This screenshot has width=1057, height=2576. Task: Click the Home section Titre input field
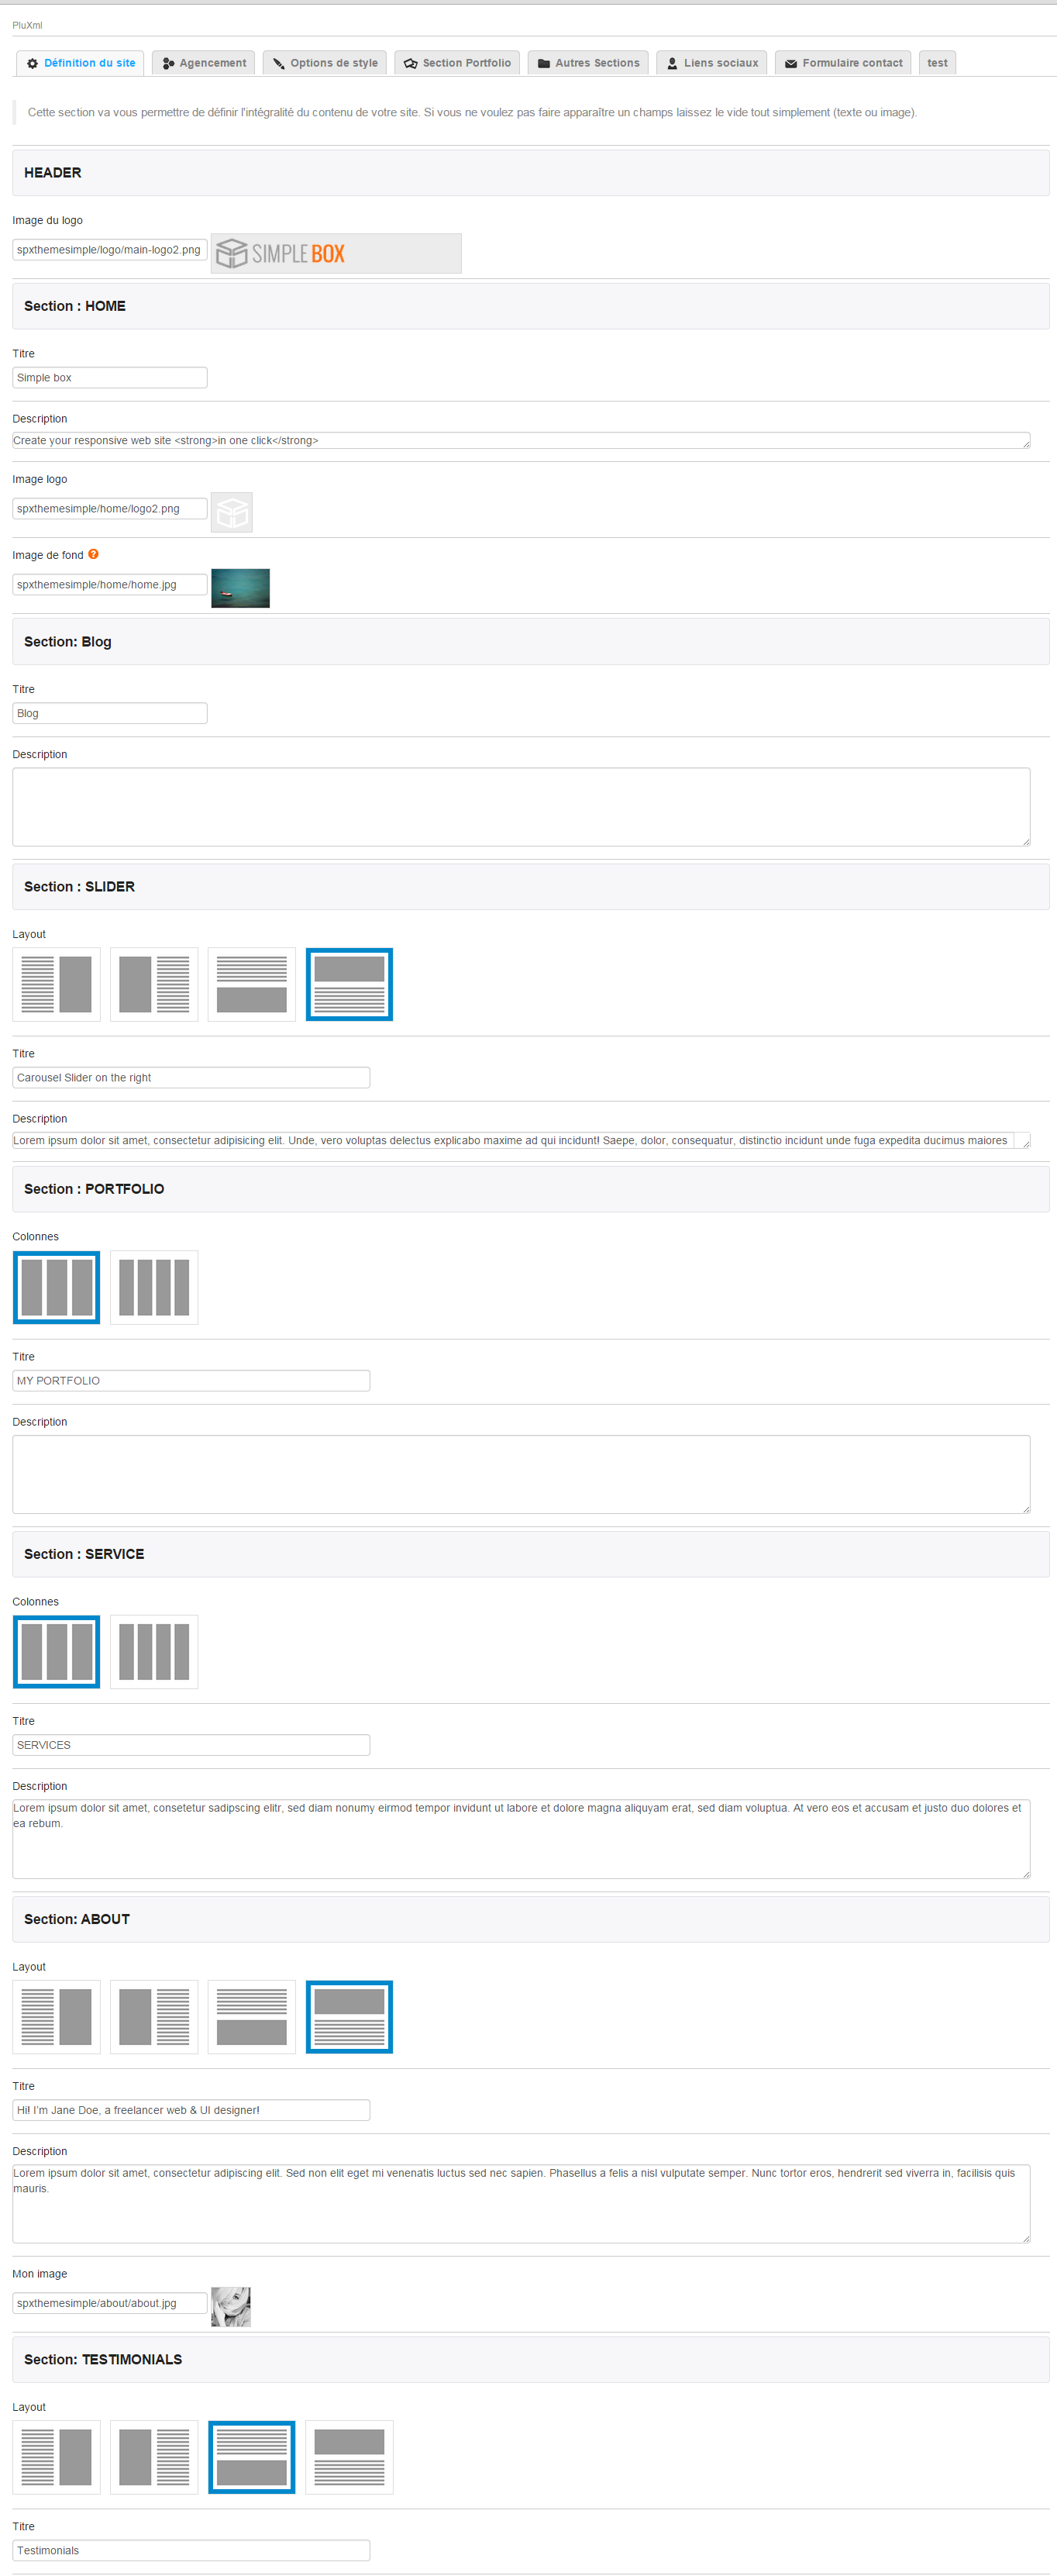pos(109,377)
